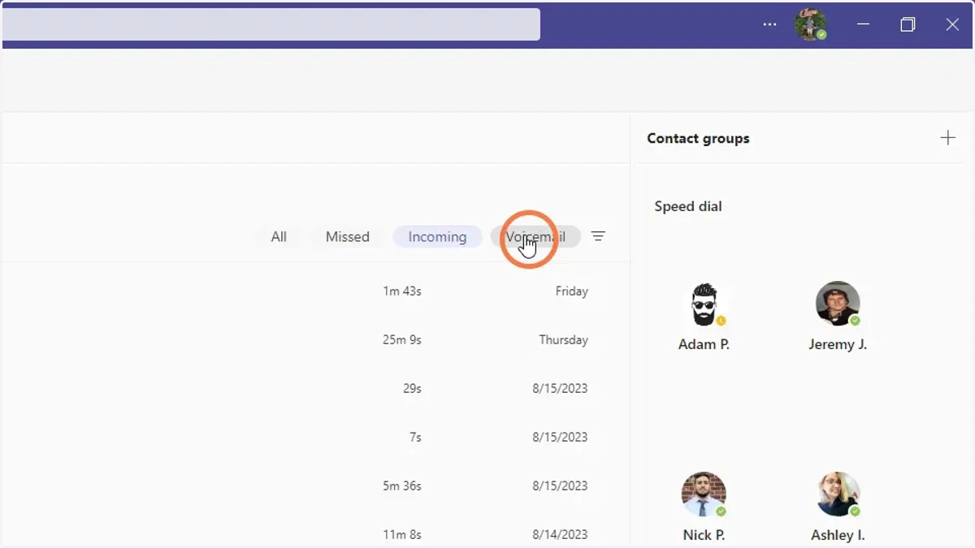
Task: Open the call history filter icon
Action: point(598,236)
